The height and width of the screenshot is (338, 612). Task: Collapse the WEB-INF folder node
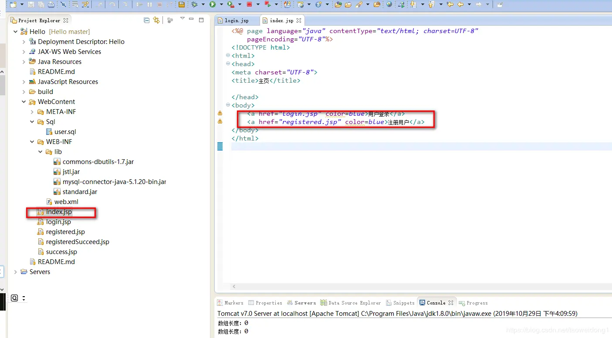(x=32, y=142)
